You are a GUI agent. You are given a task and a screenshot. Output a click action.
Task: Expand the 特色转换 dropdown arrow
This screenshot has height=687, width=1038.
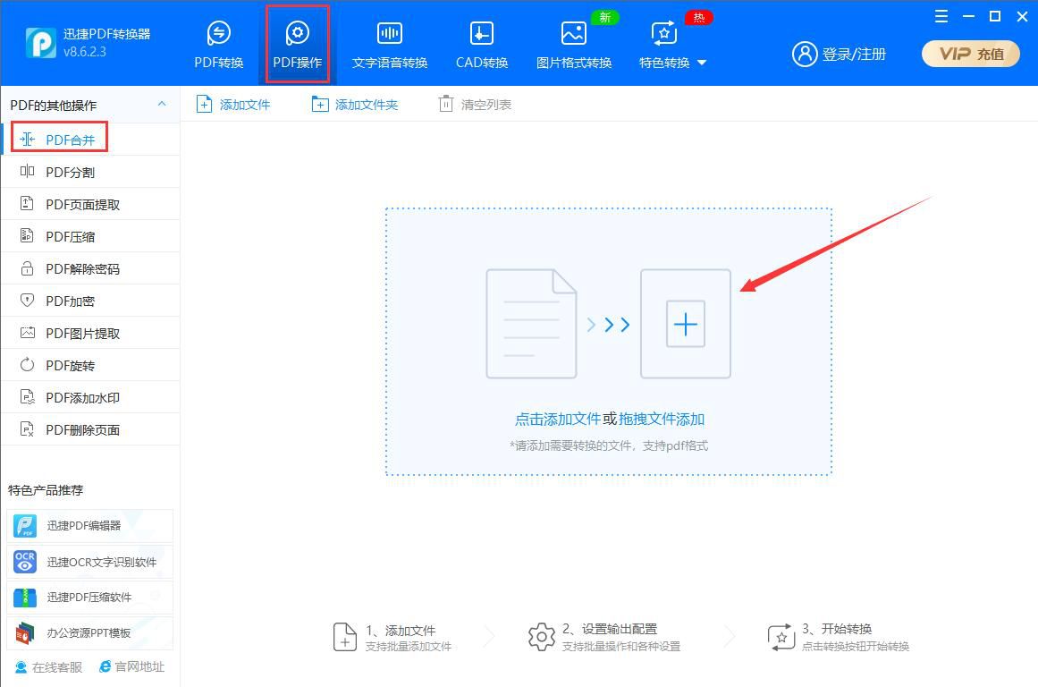[703, 63]
